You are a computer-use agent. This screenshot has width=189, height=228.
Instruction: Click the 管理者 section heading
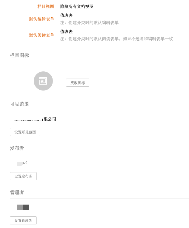[x=17, y=192]
